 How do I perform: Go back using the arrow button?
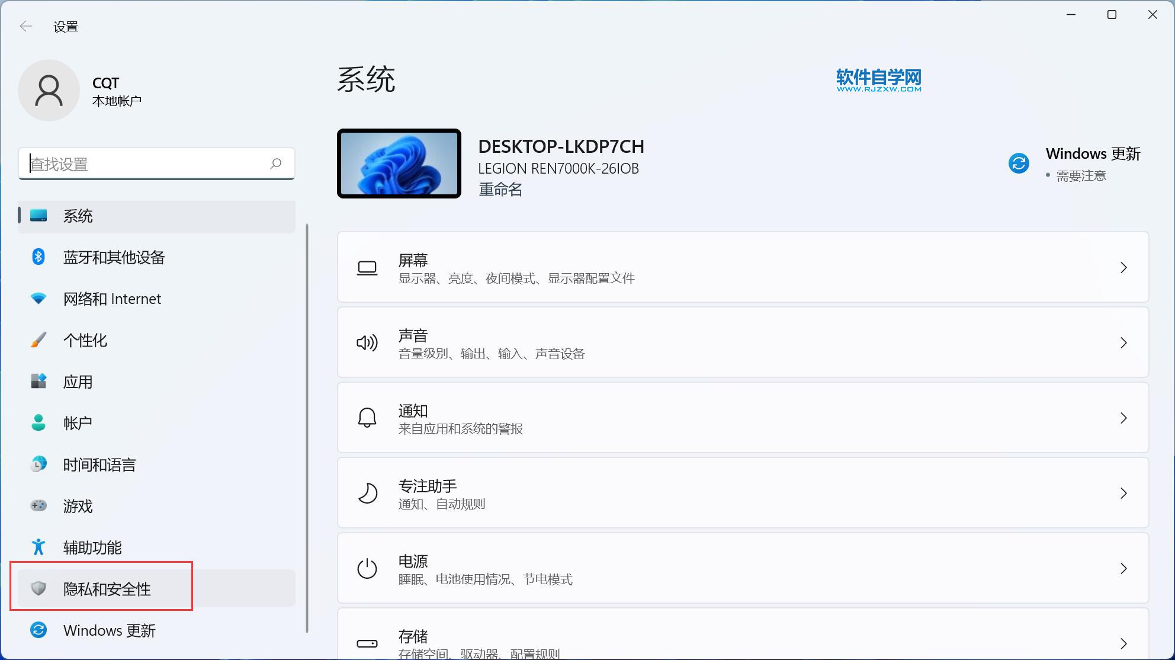point(26,26)
